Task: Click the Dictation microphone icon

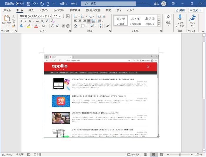Action: tap(180, 17)
